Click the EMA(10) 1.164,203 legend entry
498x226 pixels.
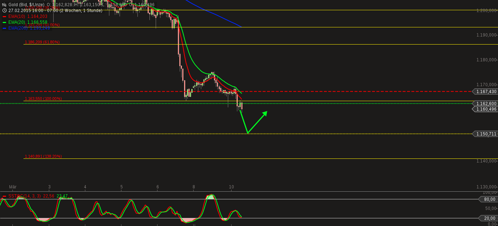(x=28, y=16)
